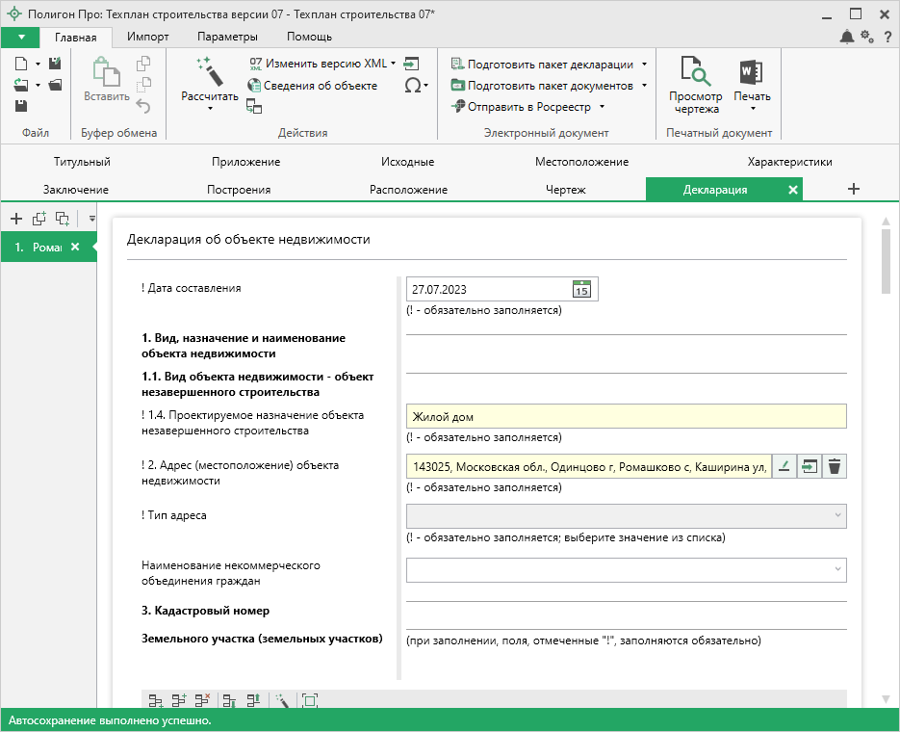Click the edit address pencil icon
The image size is (900, 732).
click(x=784, y=467)
